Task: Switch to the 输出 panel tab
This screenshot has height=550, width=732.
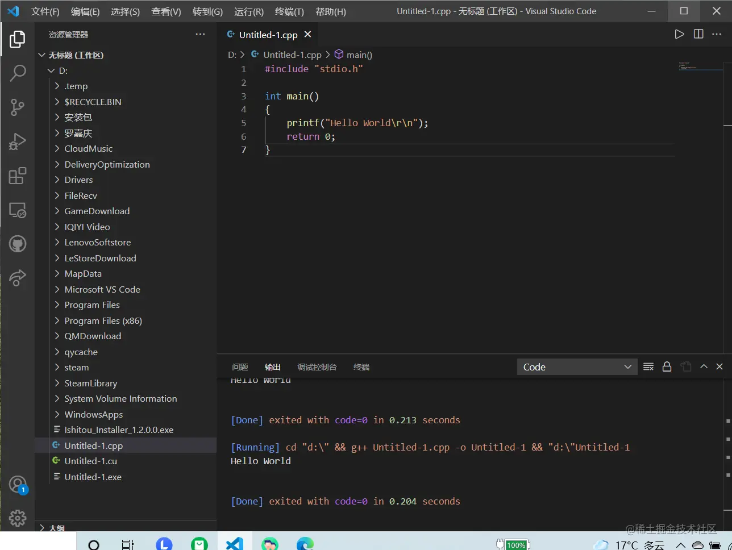Action: coord(273,367)
